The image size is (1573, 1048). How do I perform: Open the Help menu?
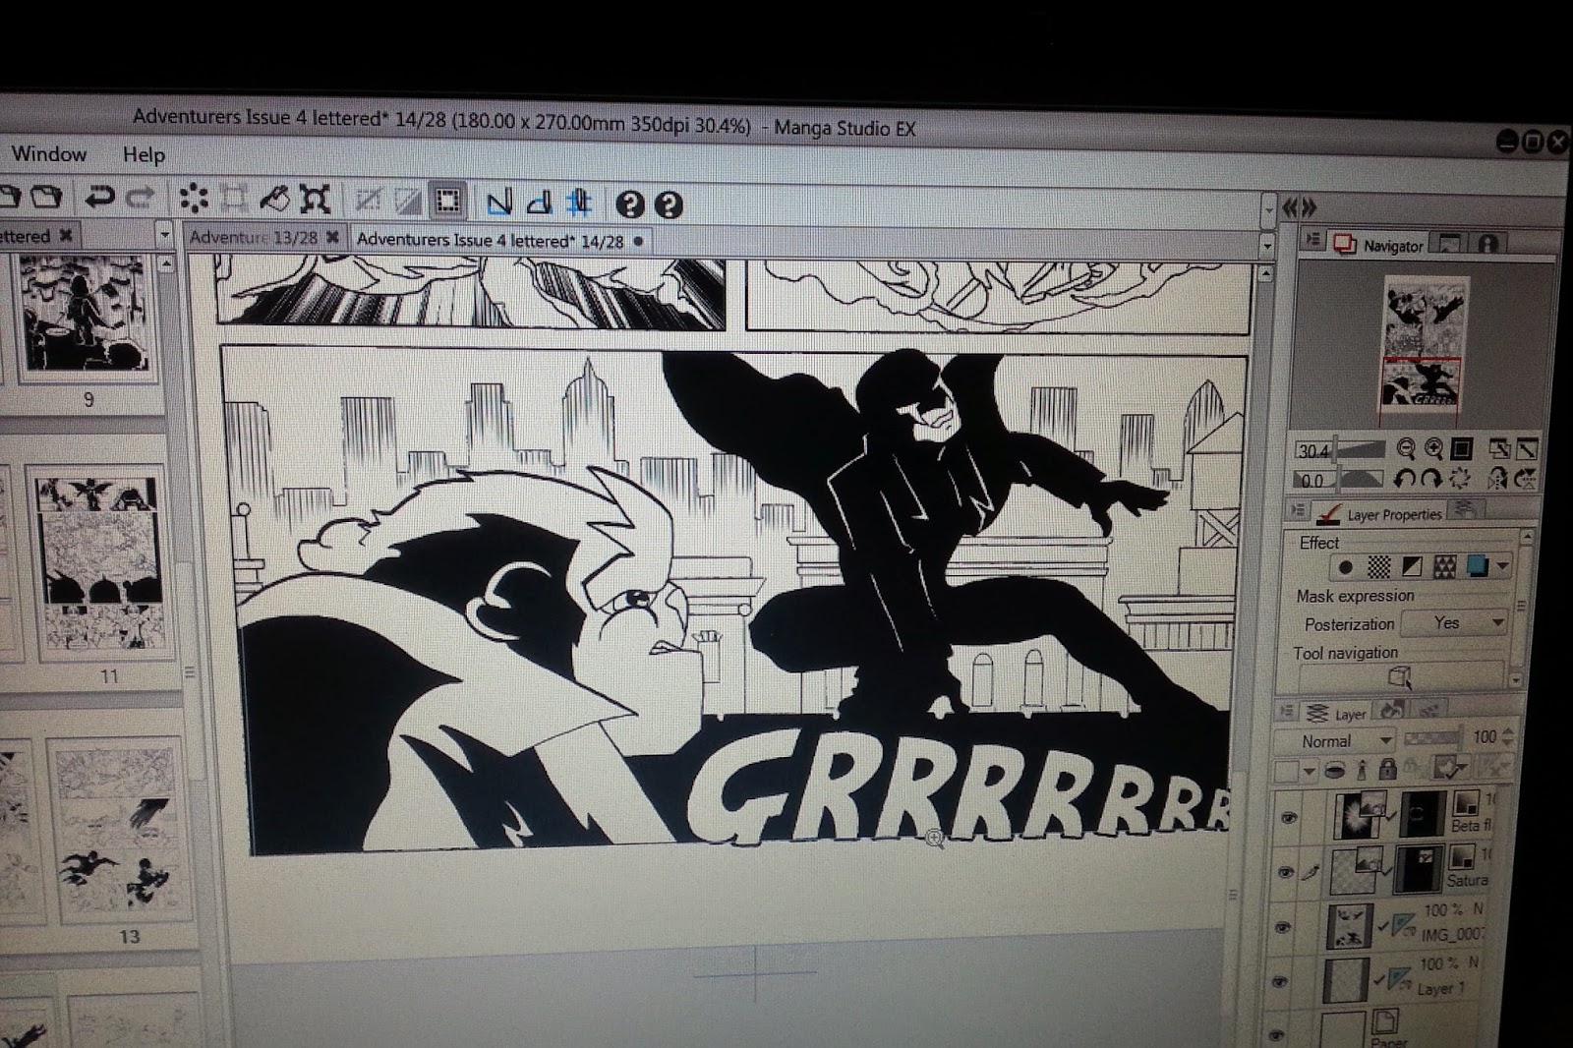click(144, 155)
